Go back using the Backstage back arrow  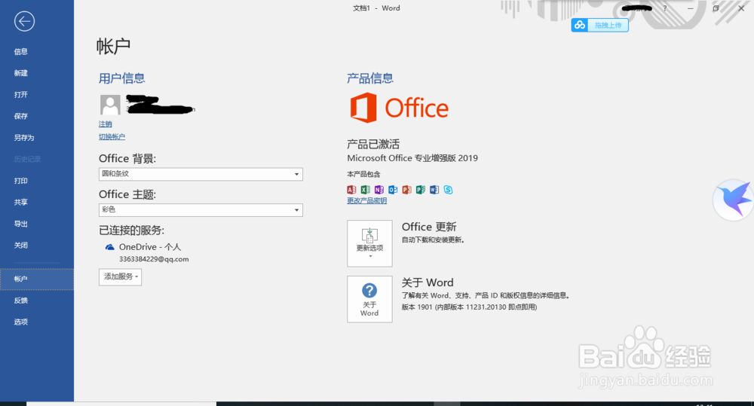pos(24,21)
